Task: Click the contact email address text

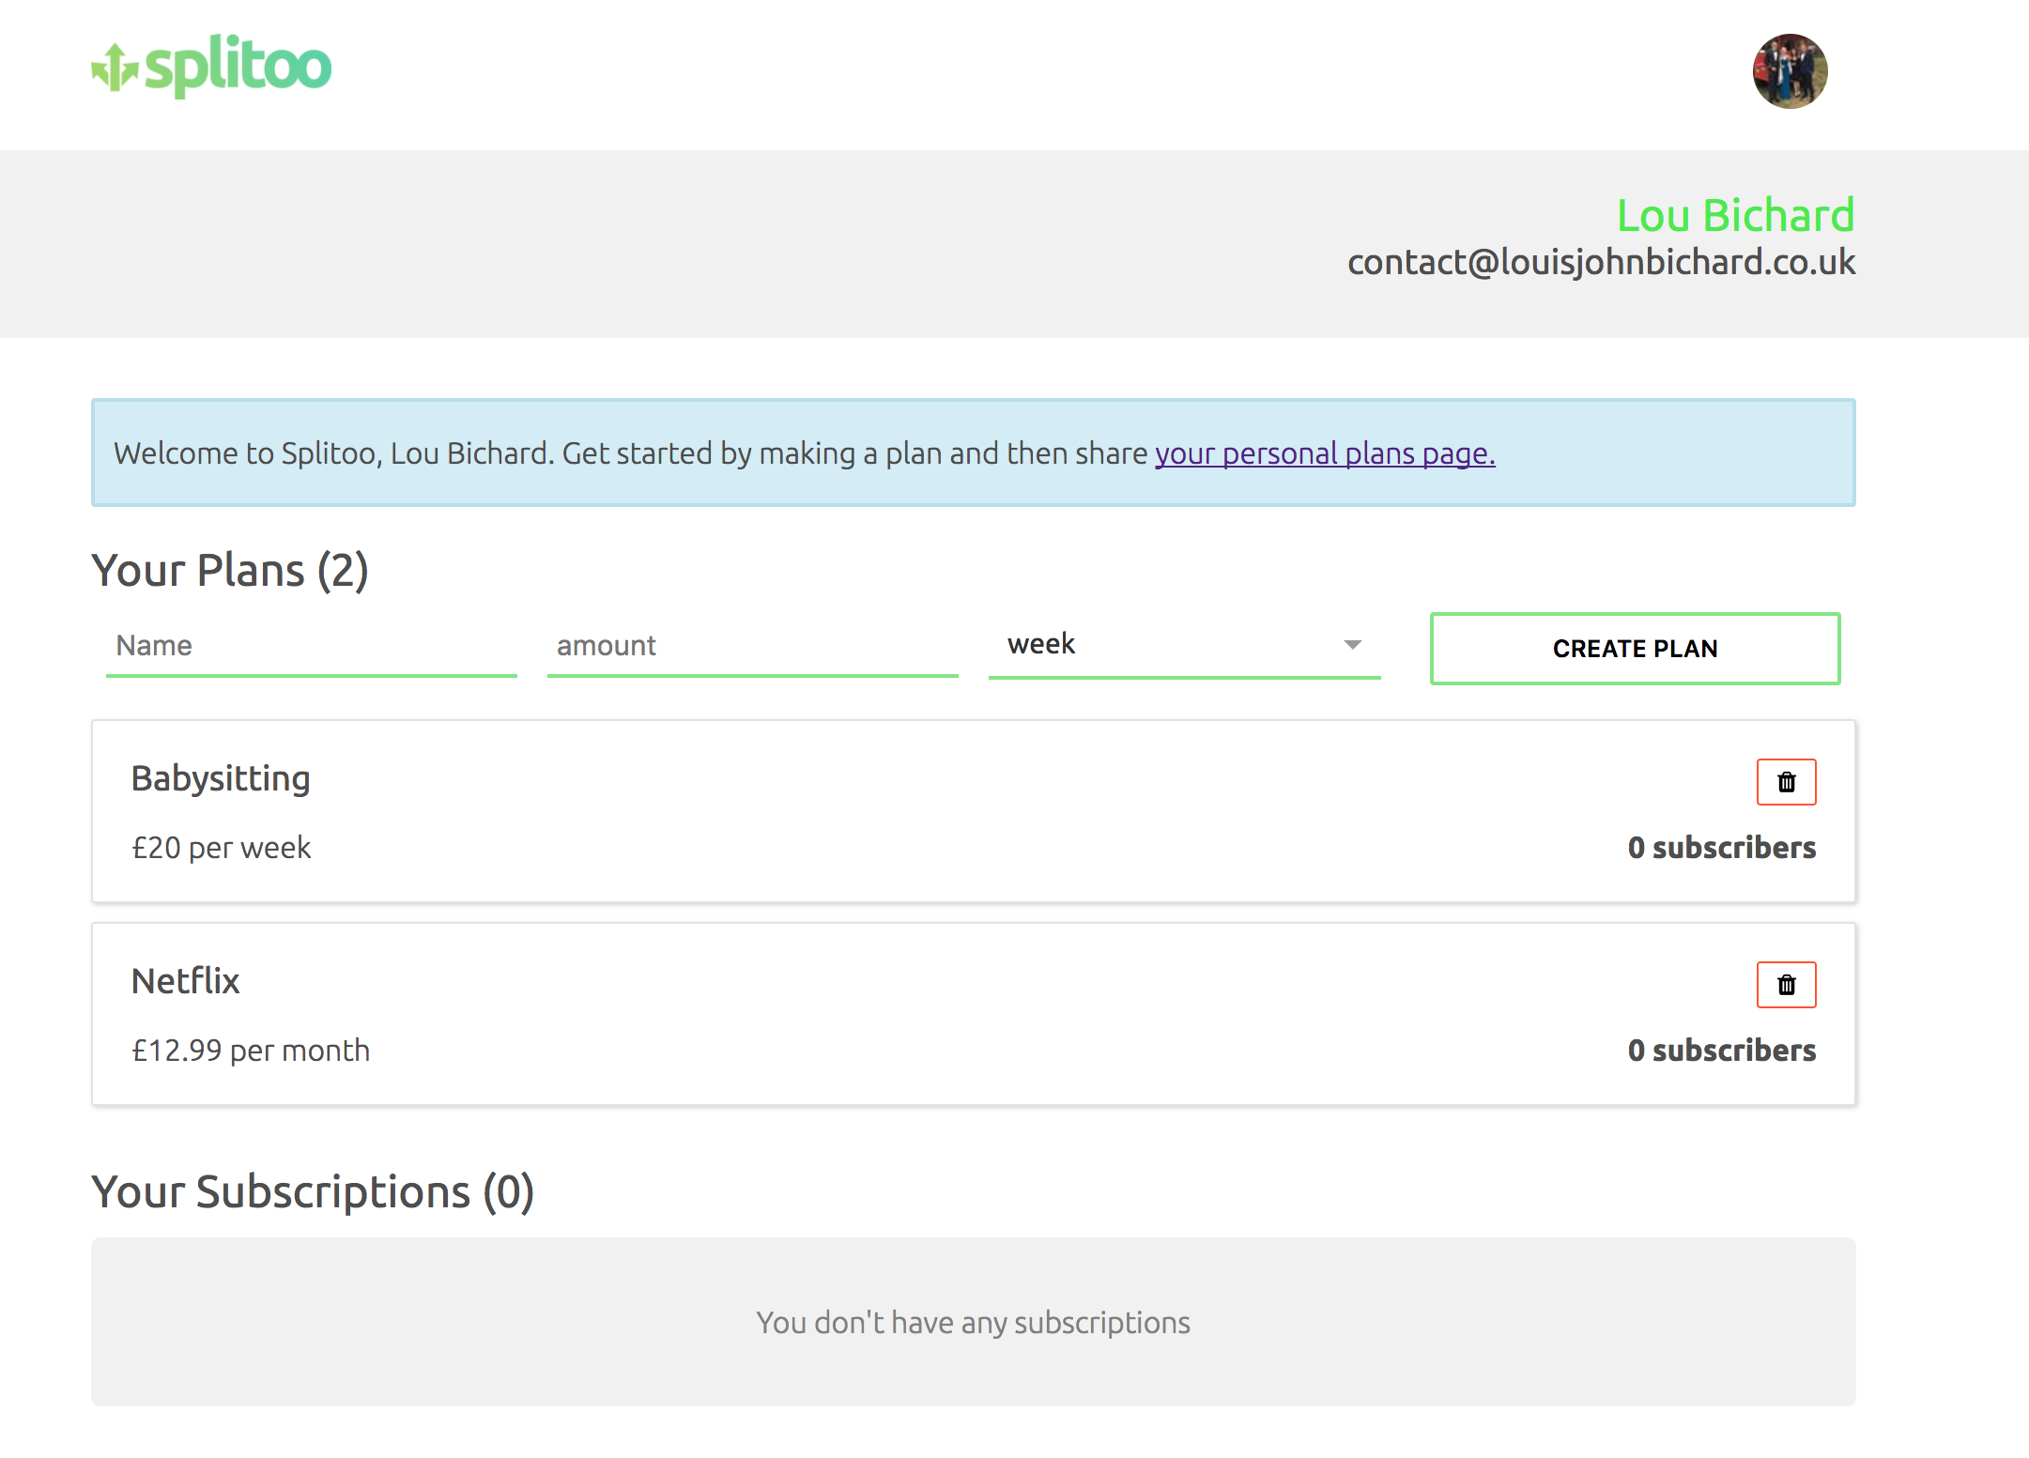Action: [x=1601, y=263]
